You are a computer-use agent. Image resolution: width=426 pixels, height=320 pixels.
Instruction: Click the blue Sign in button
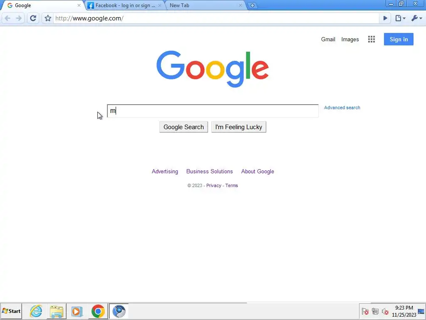pyautogui.click(x=399, y=39)
